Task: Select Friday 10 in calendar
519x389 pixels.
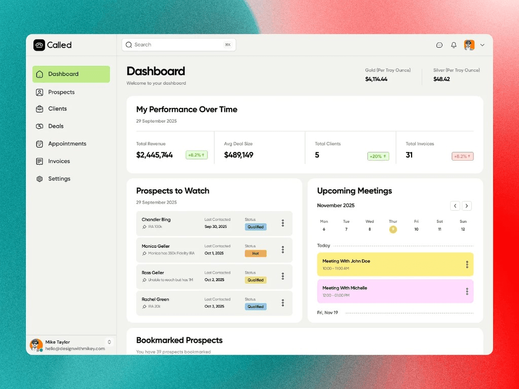Action: [417, 229]
